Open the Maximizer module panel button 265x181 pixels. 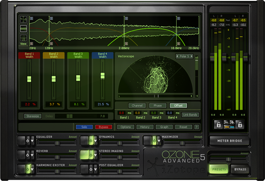tap(147, 141)
